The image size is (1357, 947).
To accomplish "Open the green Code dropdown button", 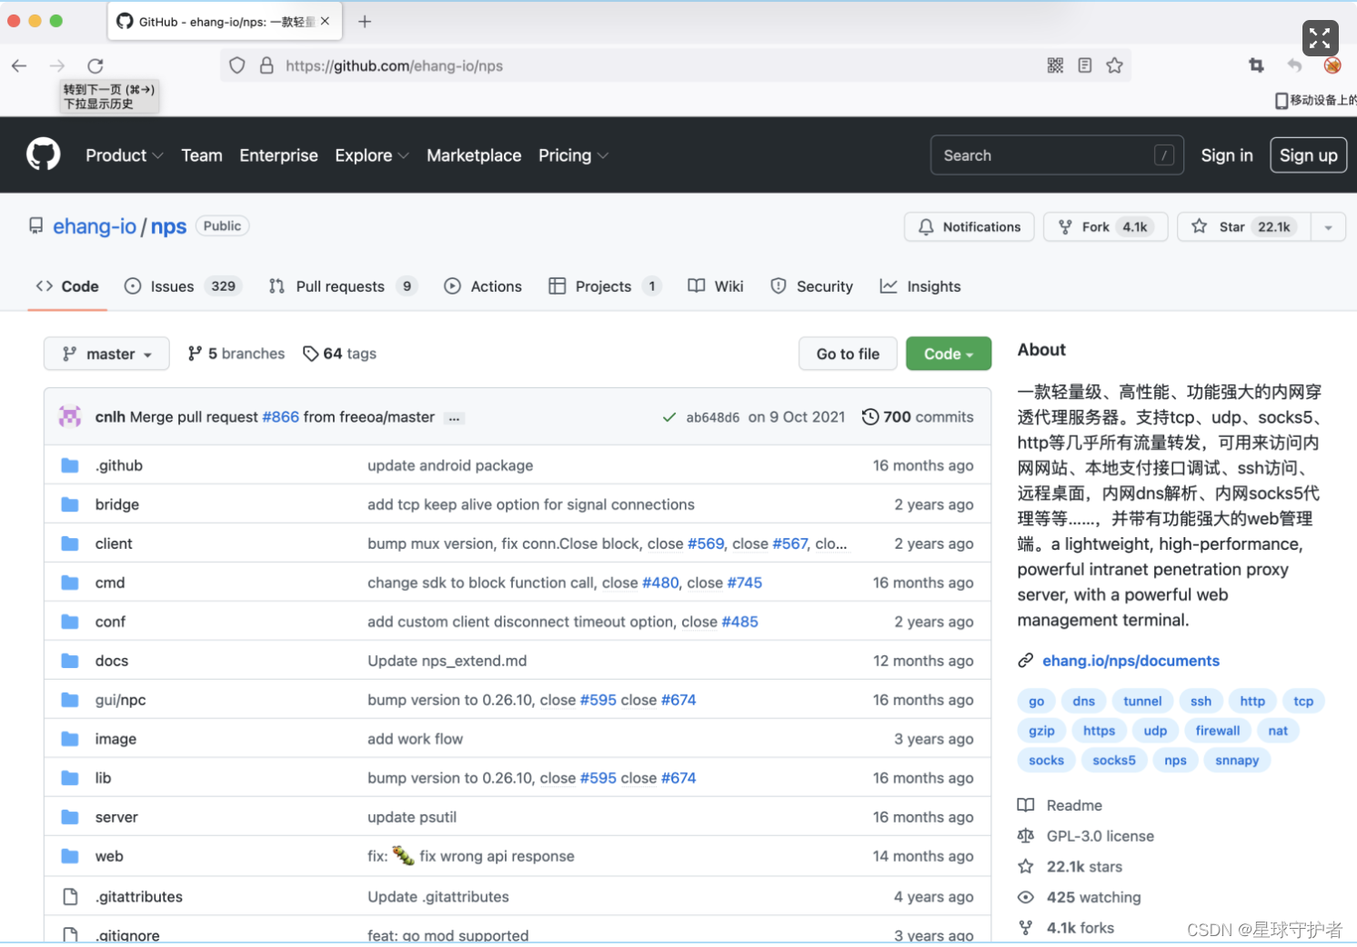I will (x=949, y=354).
